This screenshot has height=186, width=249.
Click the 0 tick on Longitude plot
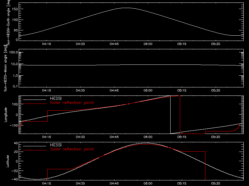point(17,115)
